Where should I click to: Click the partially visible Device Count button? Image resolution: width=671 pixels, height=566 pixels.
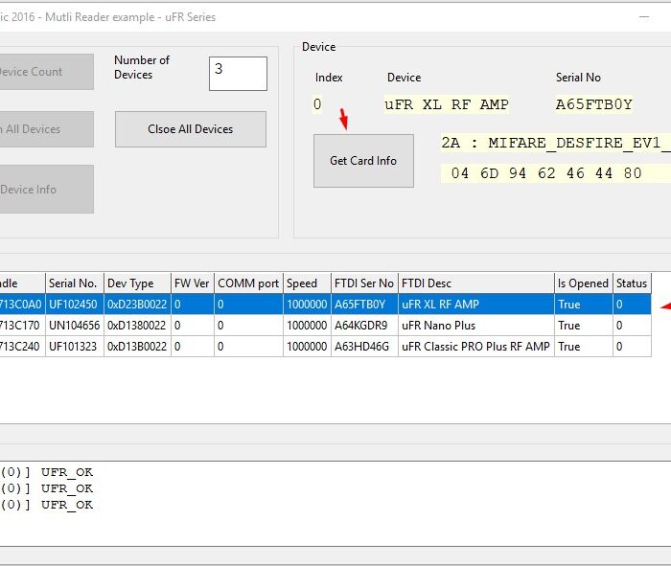pyautogui.click(x=47, y=72)
